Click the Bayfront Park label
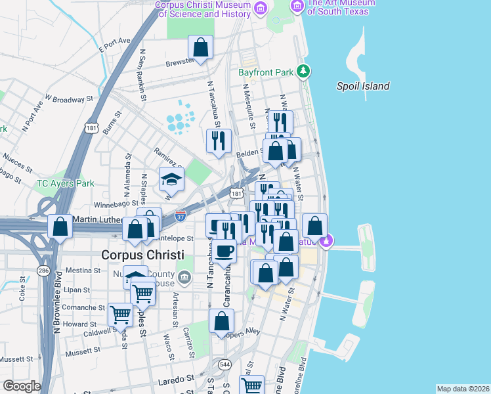The height and width of the screenshot is (394, 491). click(x=266, y=72)
